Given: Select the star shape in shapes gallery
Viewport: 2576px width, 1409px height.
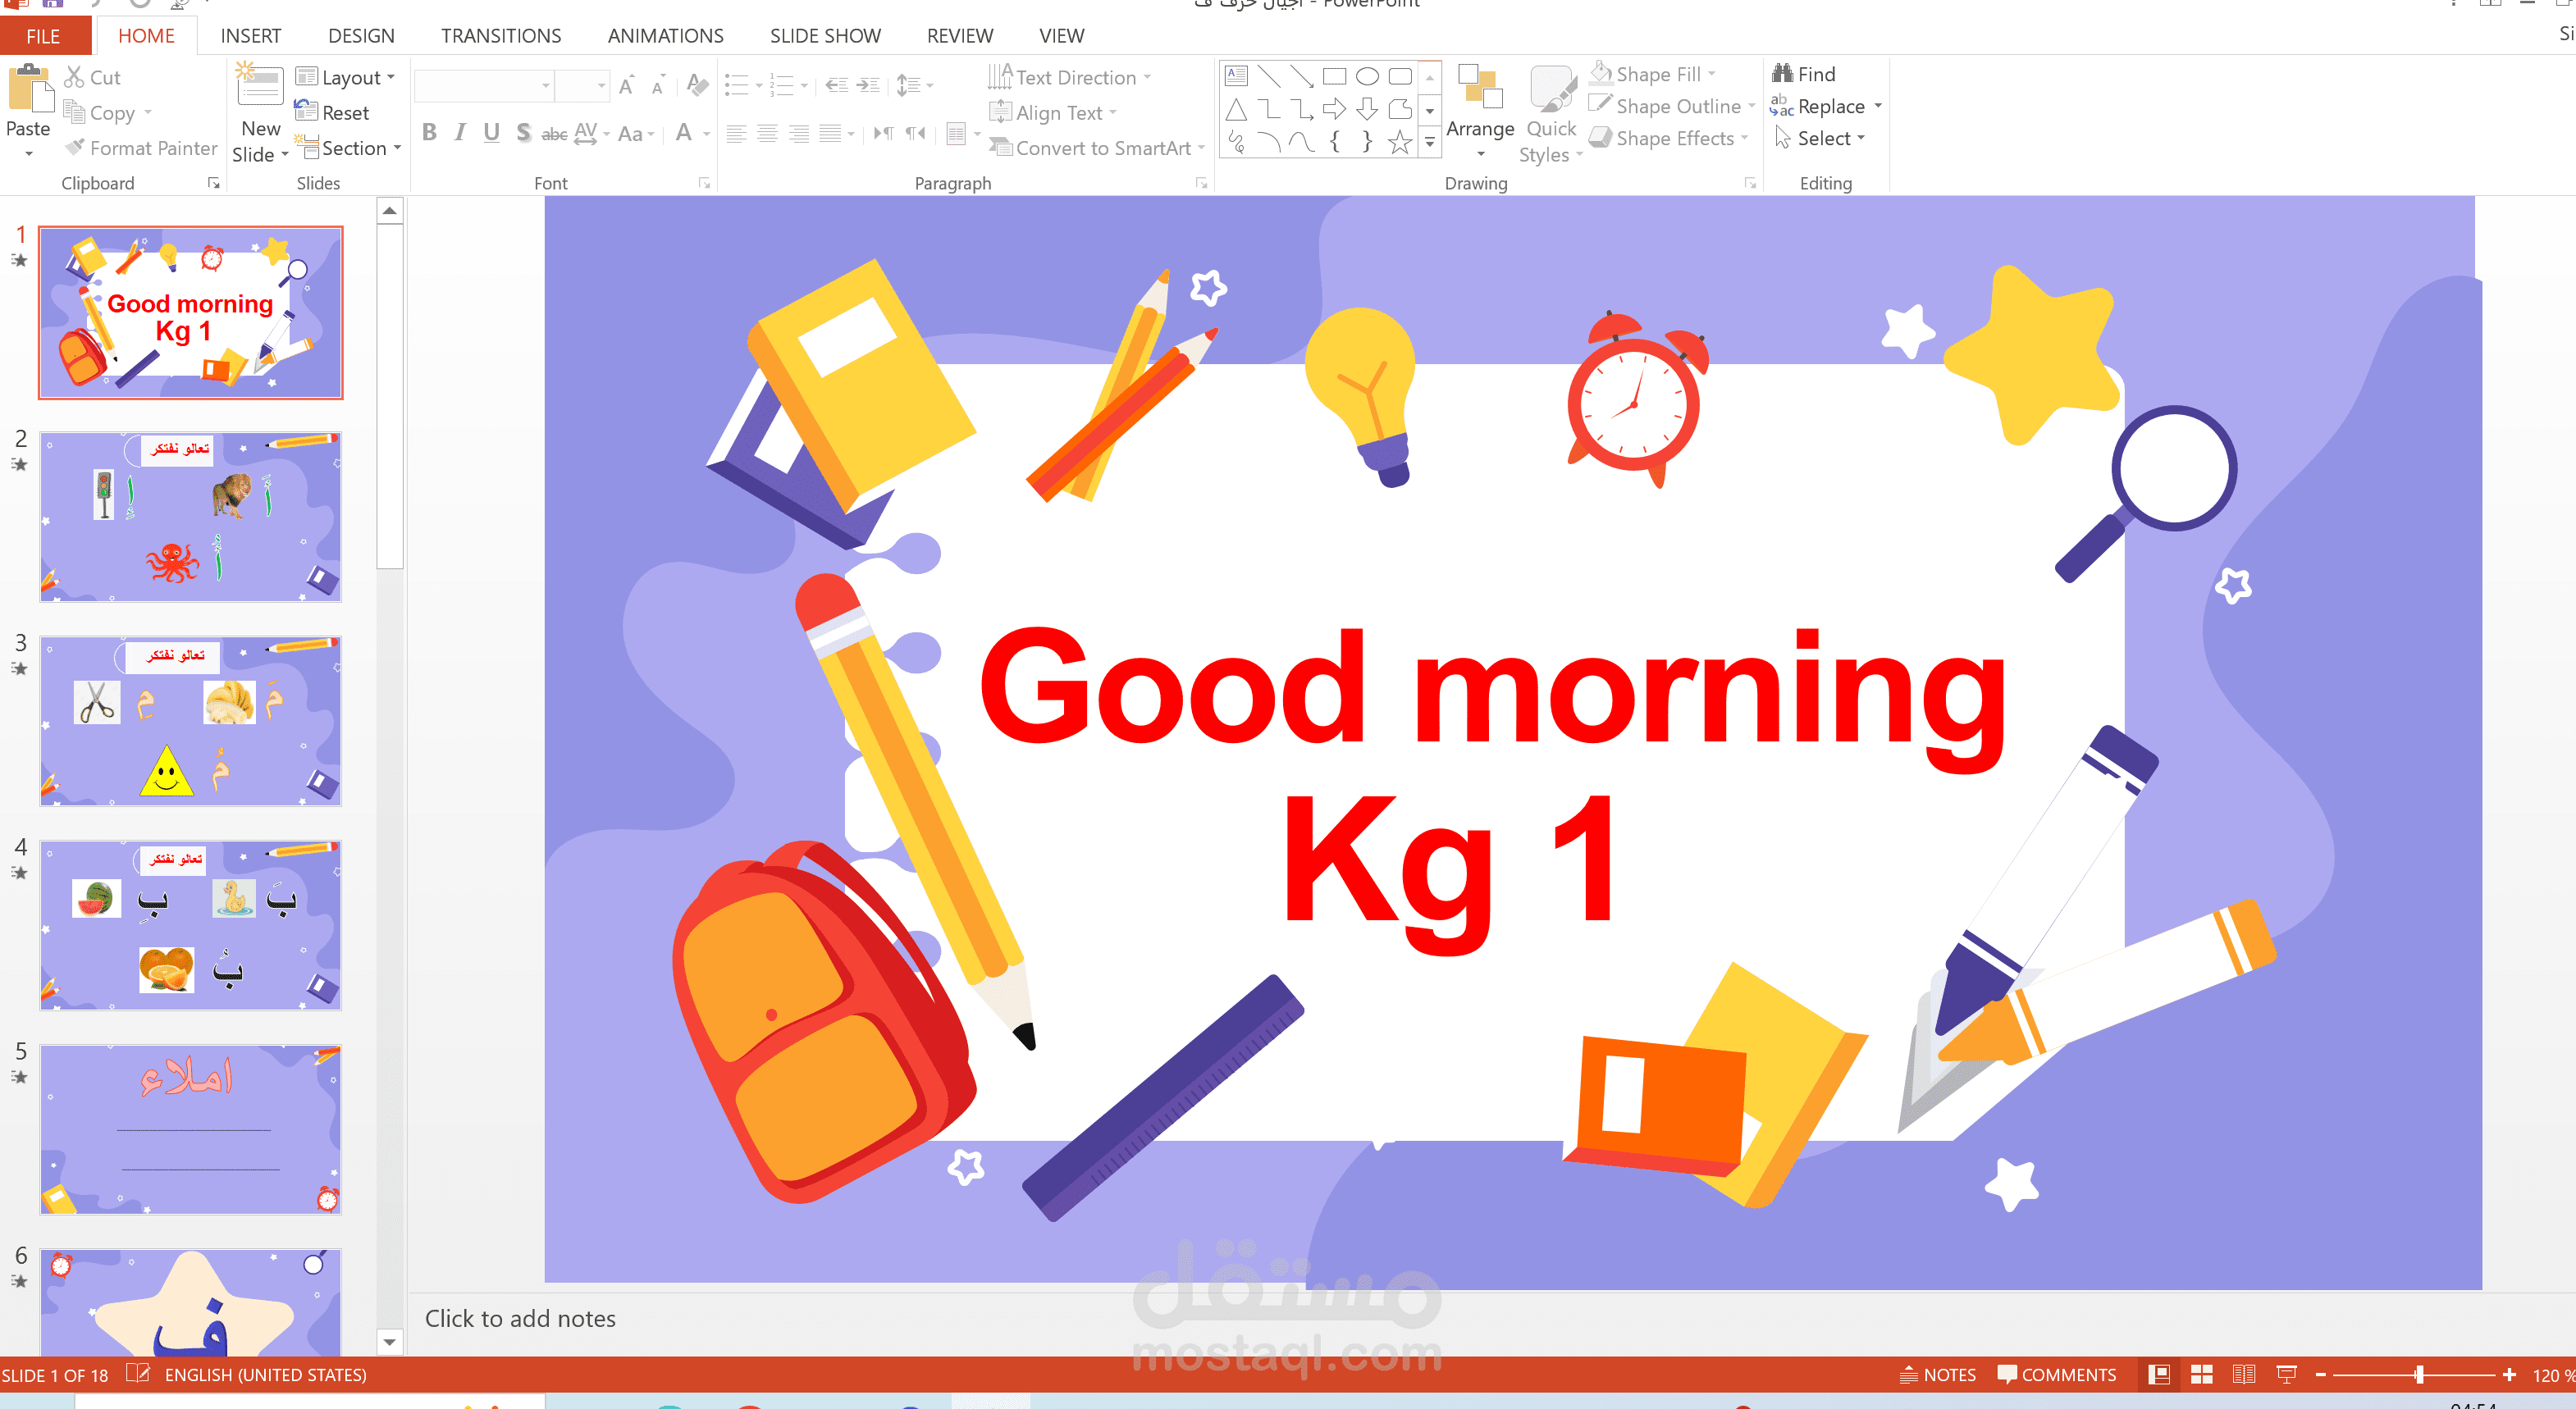Looking at the screenshot, I should 1399,142.
